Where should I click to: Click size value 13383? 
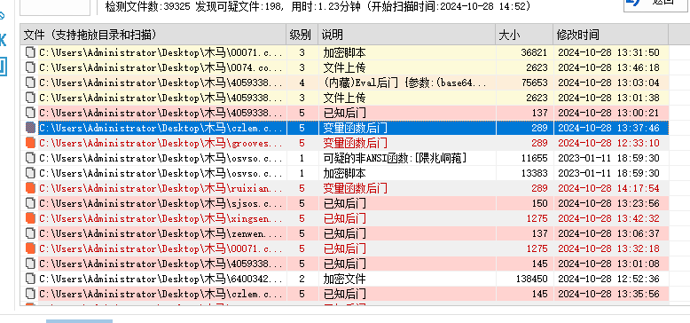[534, 173]
